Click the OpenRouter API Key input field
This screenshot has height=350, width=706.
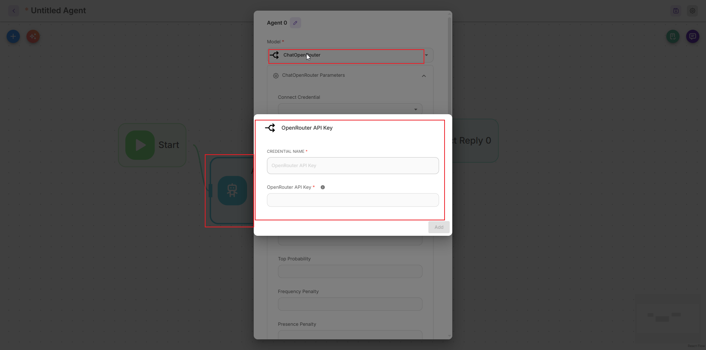353,200
